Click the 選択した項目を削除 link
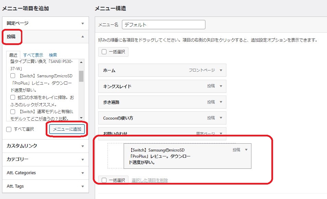The height and width of the screenshot is (199, 327). (150, 180)
